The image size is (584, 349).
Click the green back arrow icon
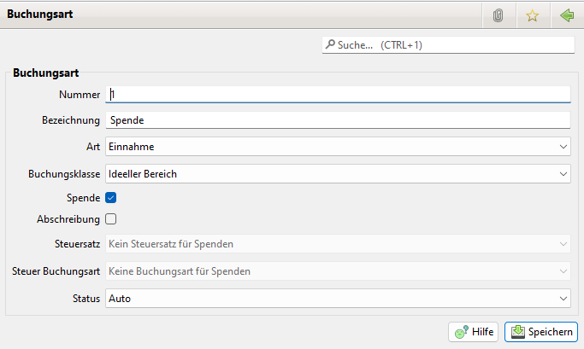click(x=566, y=15)
